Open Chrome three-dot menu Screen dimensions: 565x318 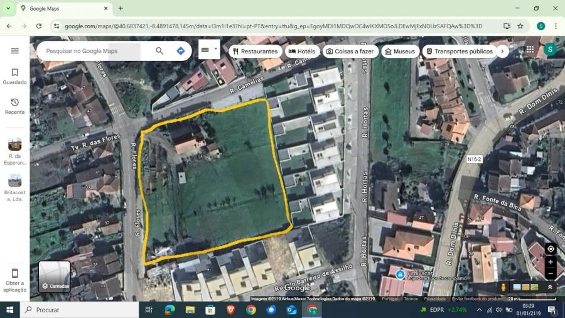click(x=556, y=26)
